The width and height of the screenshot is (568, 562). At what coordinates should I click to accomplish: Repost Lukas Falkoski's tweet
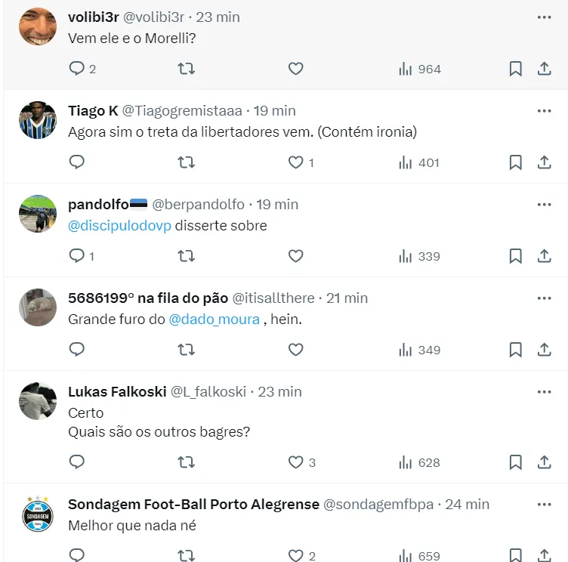(x=187, y=462)
